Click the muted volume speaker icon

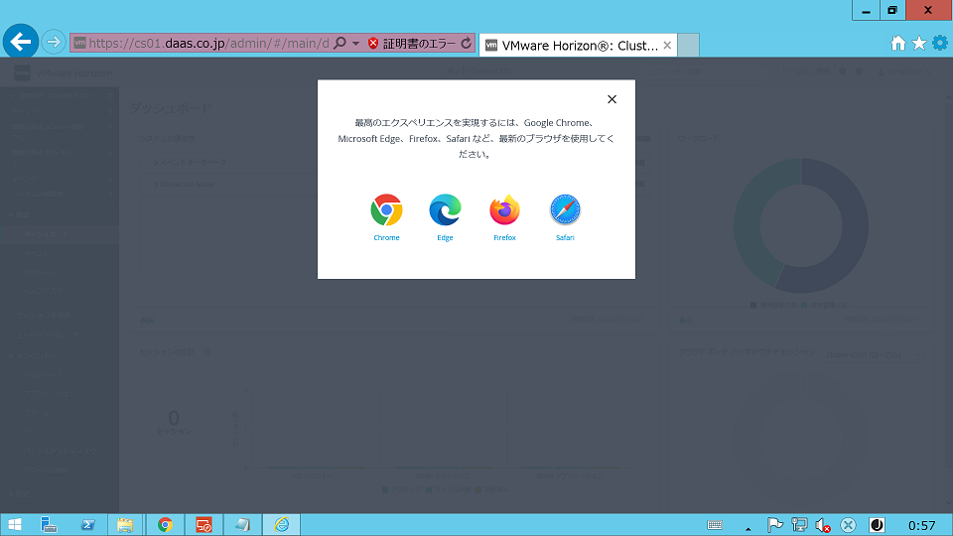[823, 525]
